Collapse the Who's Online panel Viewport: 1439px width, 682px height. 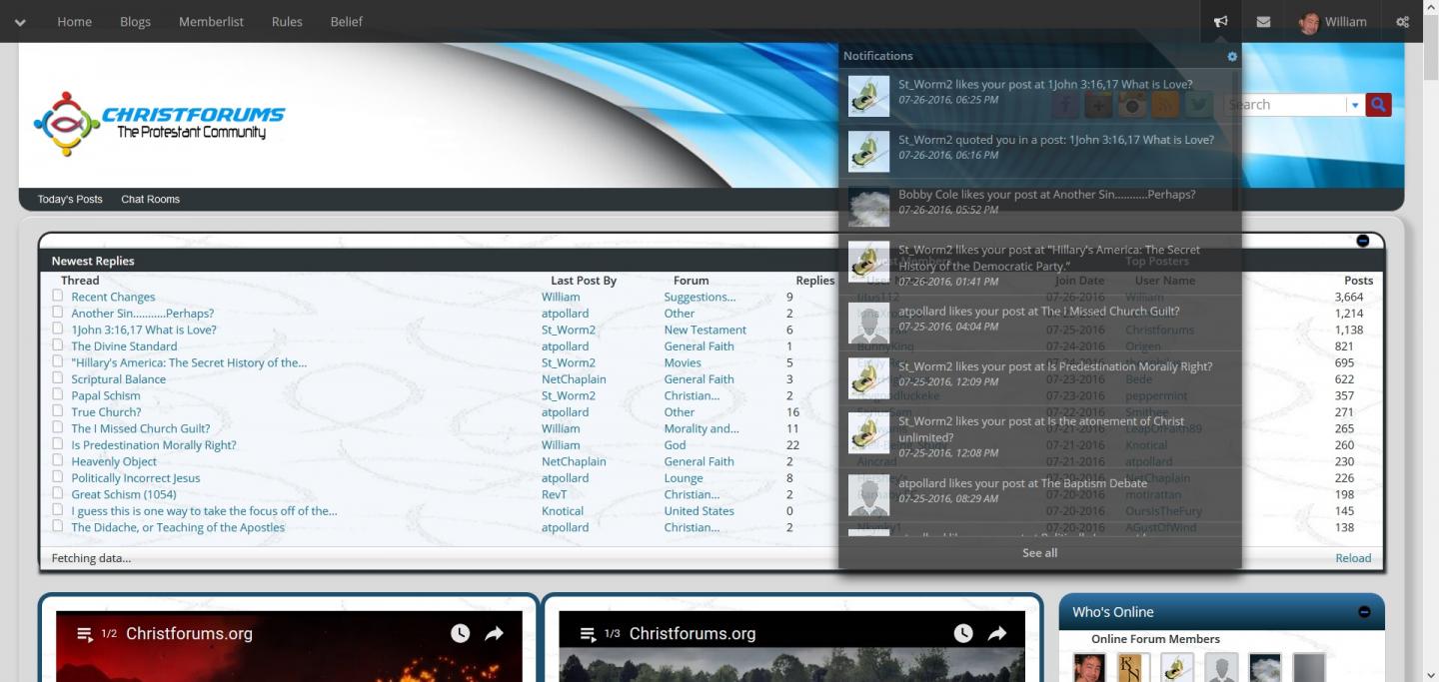coord(1364,612)
